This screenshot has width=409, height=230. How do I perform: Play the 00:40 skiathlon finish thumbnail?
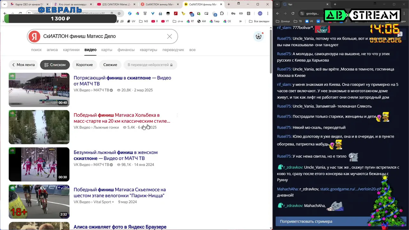(x=39, y=90)
